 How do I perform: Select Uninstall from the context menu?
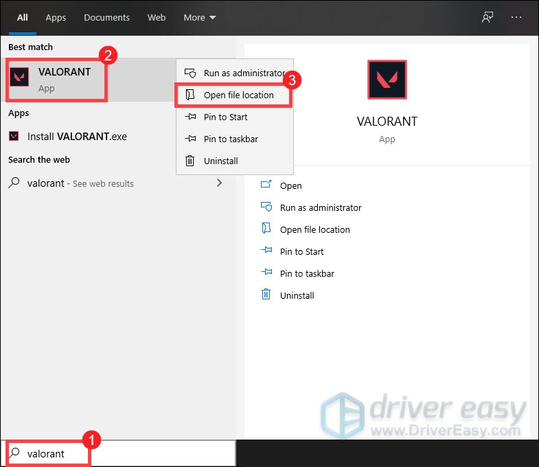pos(220,161)
